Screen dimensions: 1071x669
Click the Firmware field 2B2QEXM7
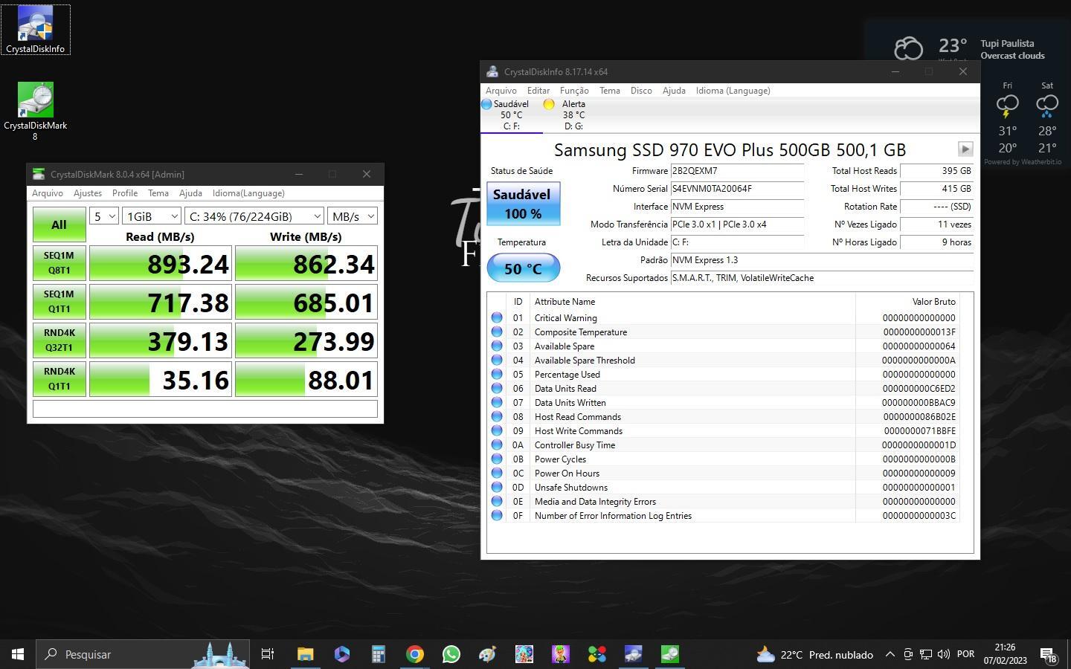[737, 171]
